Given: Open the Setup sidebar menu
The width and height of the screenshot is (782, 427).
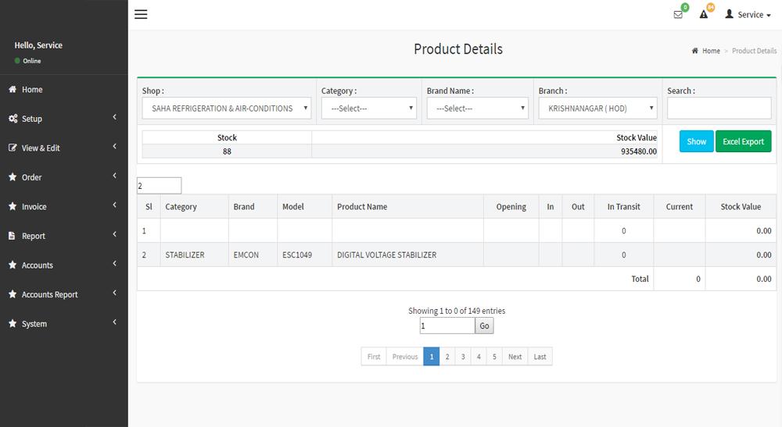Looking at the screenshot, I should tap(64, 119).
